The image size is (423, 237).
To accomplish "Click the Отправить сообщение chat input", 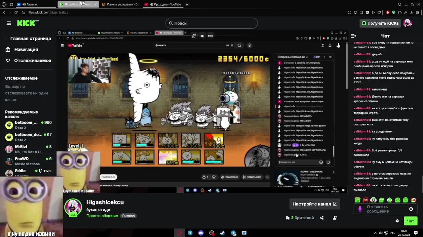I will 385,209.
